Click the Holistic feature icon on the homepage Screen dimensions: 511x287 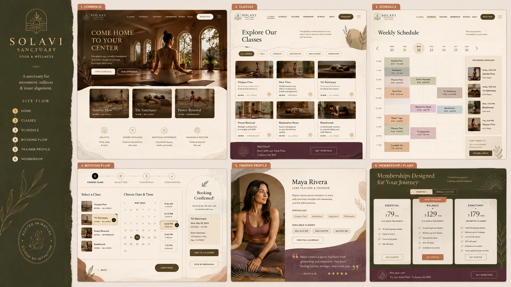(104, 130)
